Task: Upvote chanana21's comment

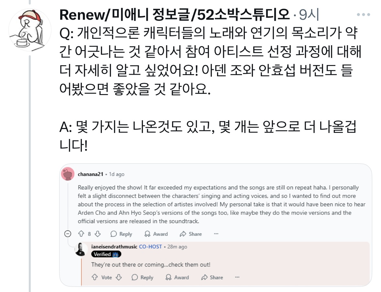Action: (81, 234)
